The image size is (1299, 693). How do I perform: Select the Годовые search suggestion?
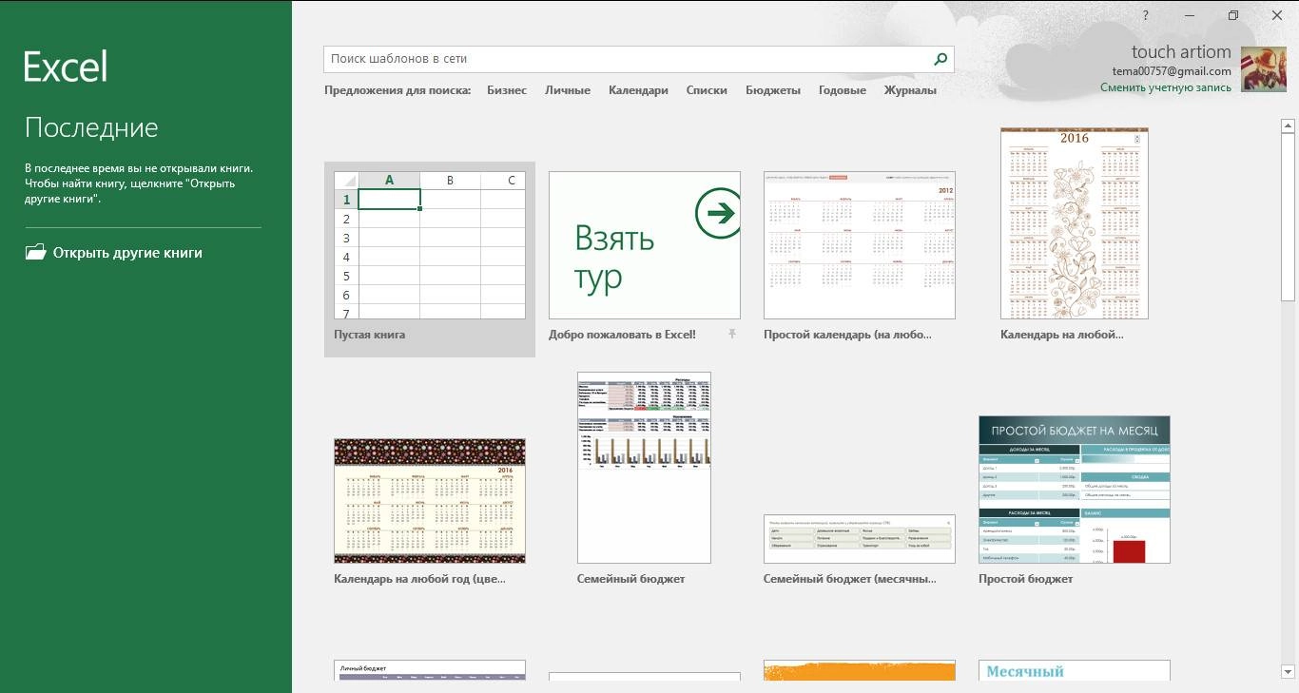pos(843,90)
